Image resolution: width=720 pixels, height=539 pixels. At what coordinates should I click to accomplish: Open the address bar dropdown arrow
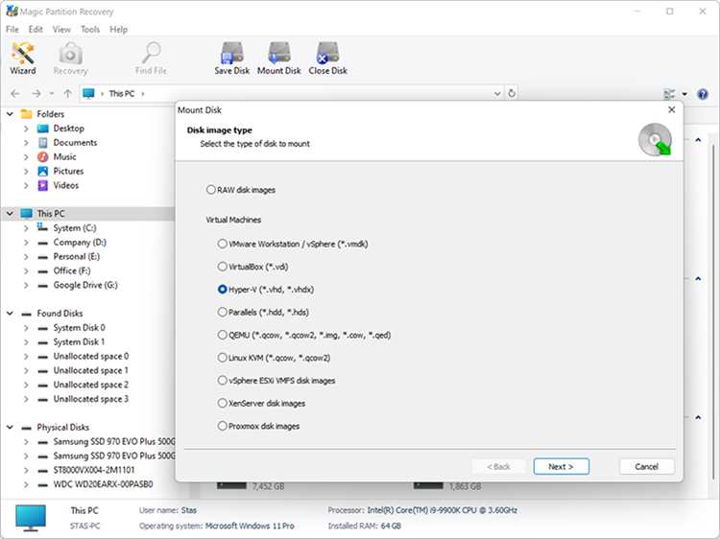coord(497,94)
